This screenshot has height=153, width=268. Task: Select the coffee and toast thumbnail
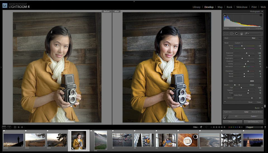187,140
